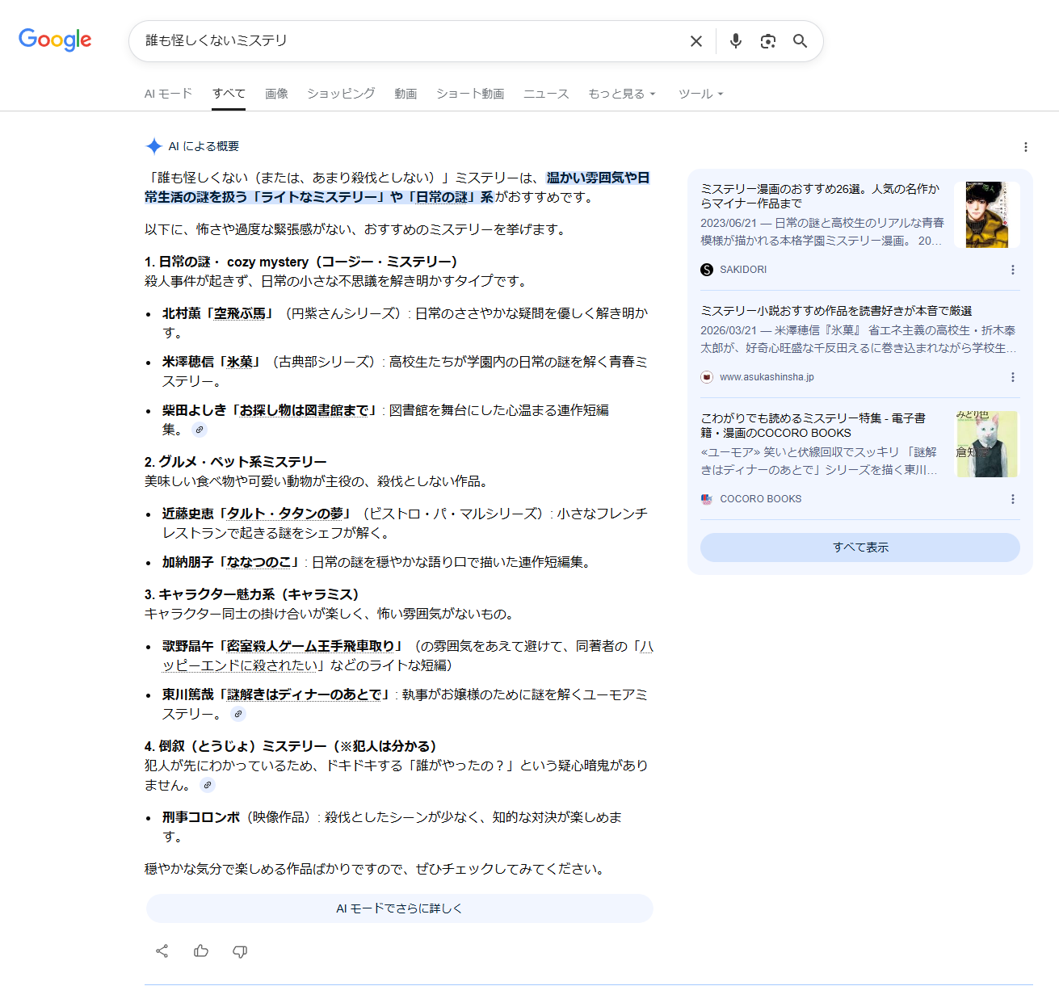1059x986 pixels.
Task: Open the ツール dropdown menu
Action: tap(700, 94)
